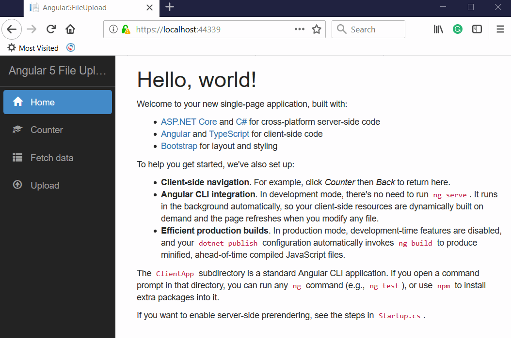Open the TypeScript link

(x=229, y=133)
